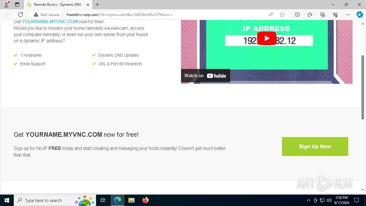Click the network tray icon
366x206 pixels.
tap(322, 200)
